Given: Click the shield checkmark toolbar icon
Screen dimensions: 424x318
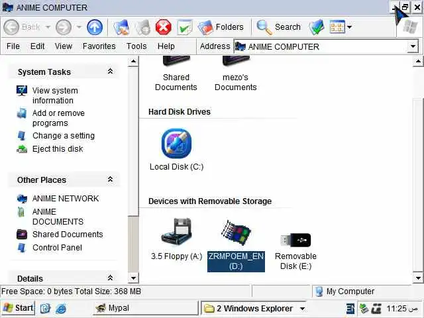Looking at the screenshot, I should tap(317, 27).
